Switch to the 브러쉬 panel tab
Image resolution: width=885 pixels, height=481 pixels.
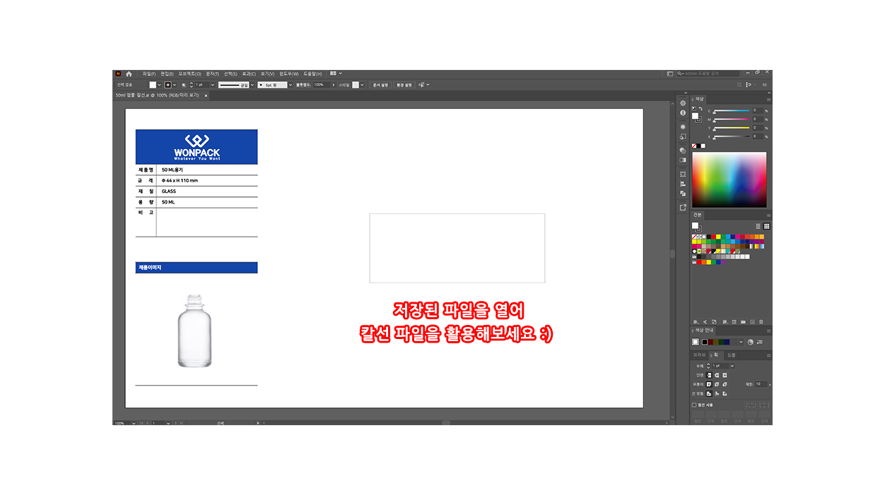[x=698, y=355]
